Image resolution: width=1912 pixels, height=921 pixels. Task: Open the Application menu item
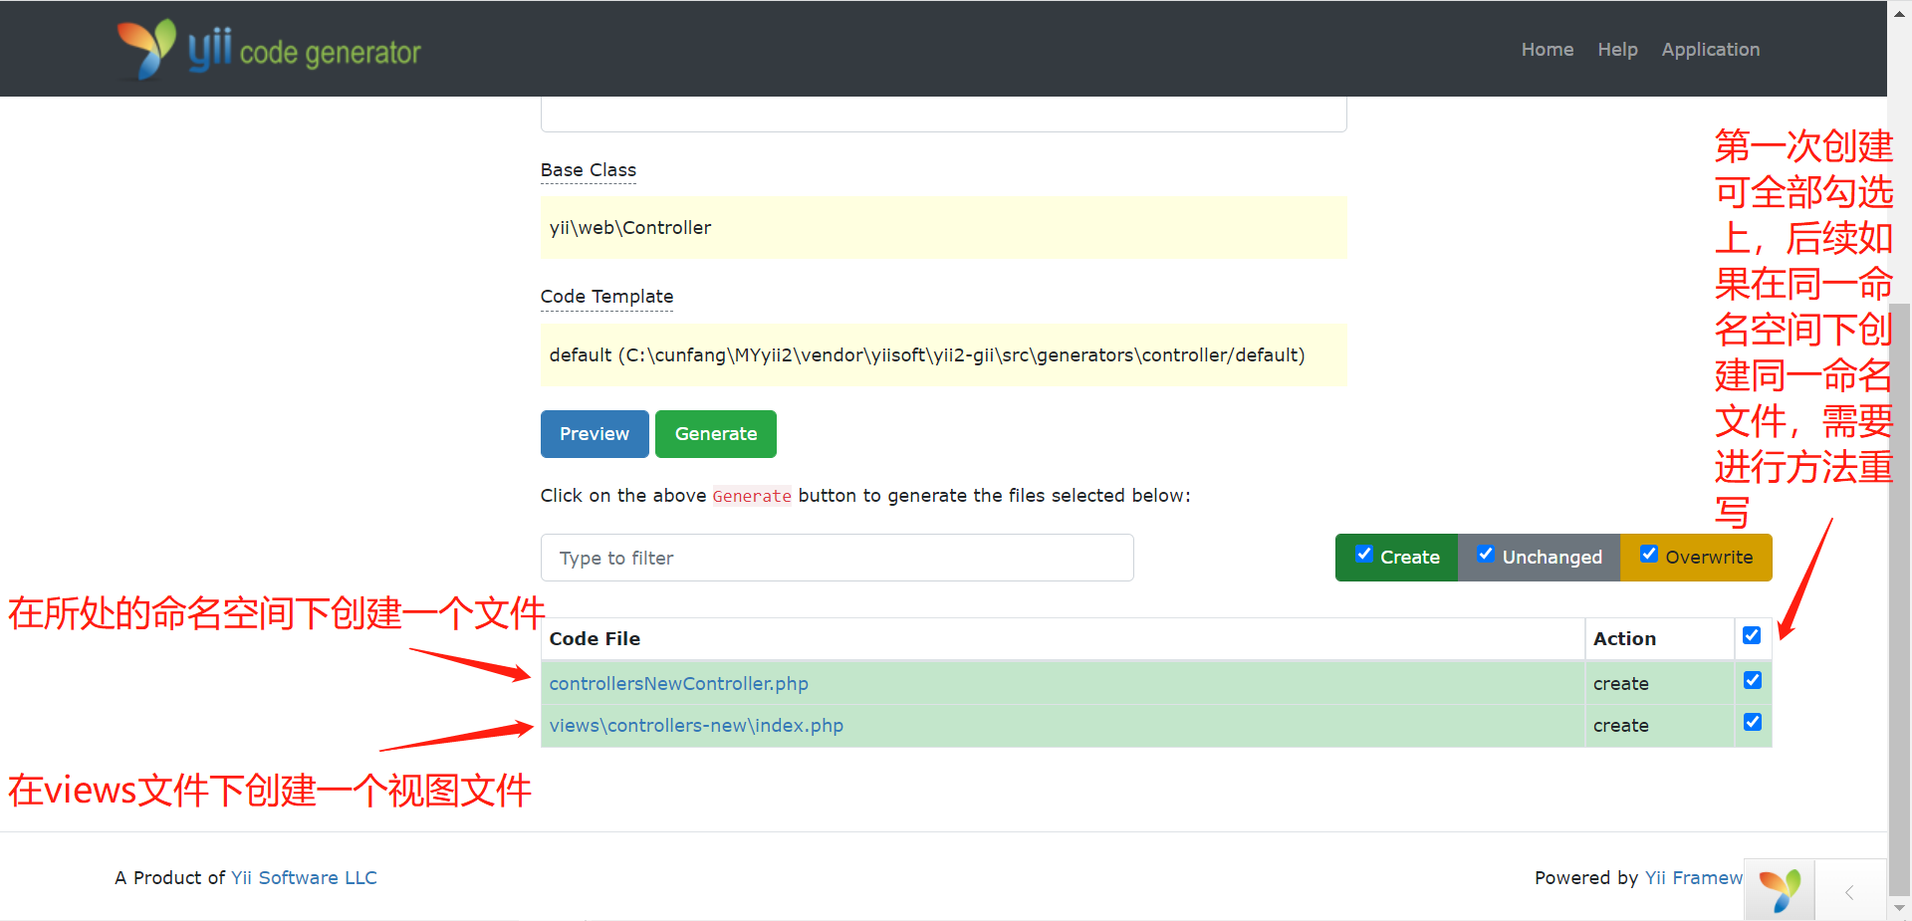(1710, 49)
